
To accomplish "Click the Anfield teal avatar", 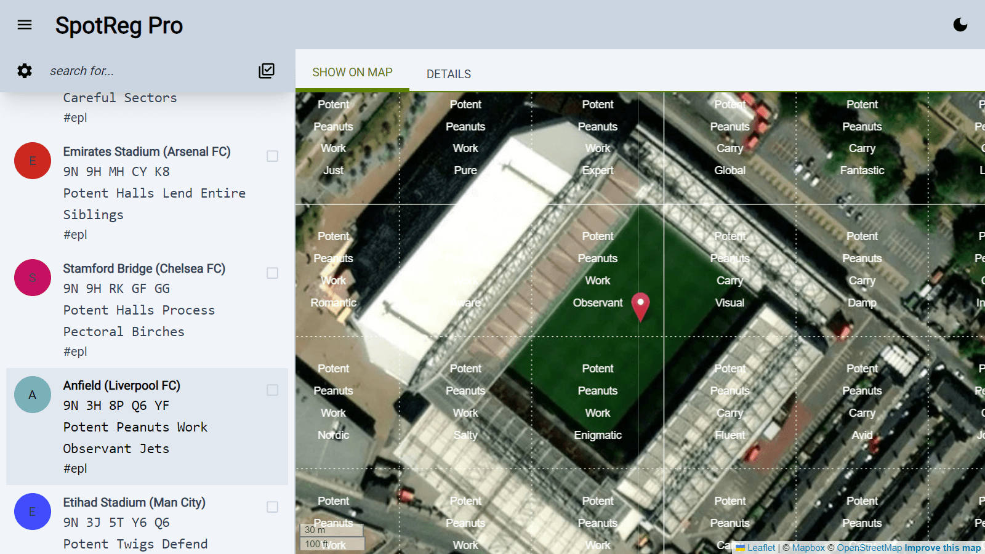I will coord(33,395).
